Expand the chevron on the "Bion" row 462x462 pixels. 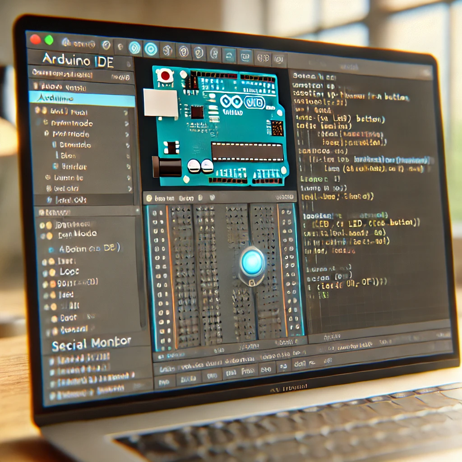(128, 156)
